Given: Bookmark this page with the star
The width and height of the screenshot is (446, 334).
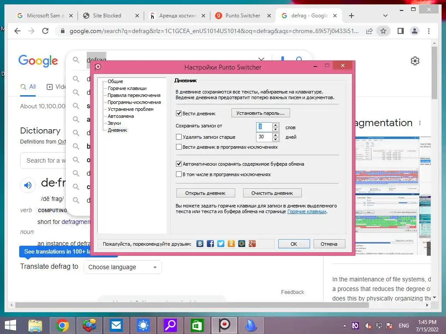Looking at the screenshot, I should (x=383, y=31).
